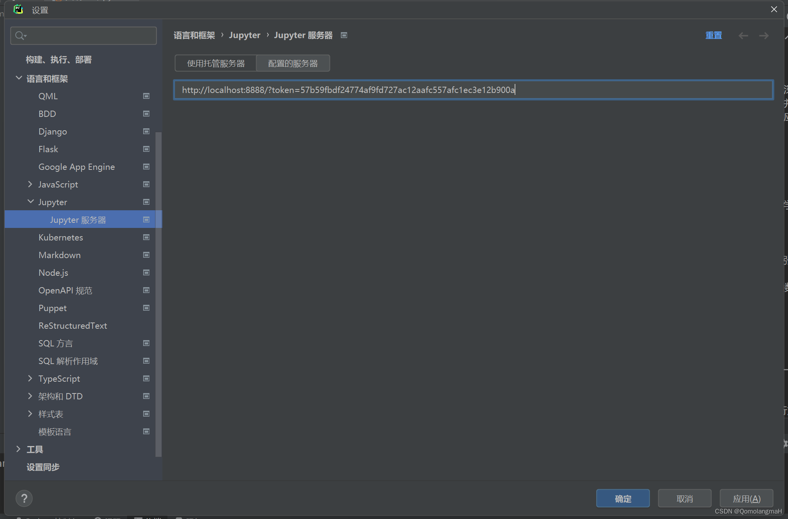Open help with the question mark icon

[x=24, y=499]
